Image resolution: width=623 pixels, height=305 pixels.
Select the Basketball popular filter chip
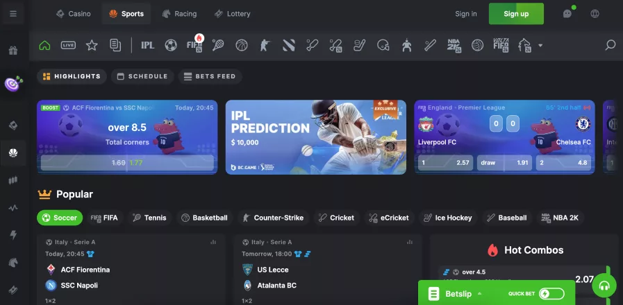pos(205,218)
